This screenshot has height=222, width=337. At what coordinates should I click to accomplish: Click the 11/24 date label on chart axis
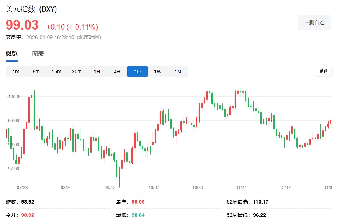point(241,188)
